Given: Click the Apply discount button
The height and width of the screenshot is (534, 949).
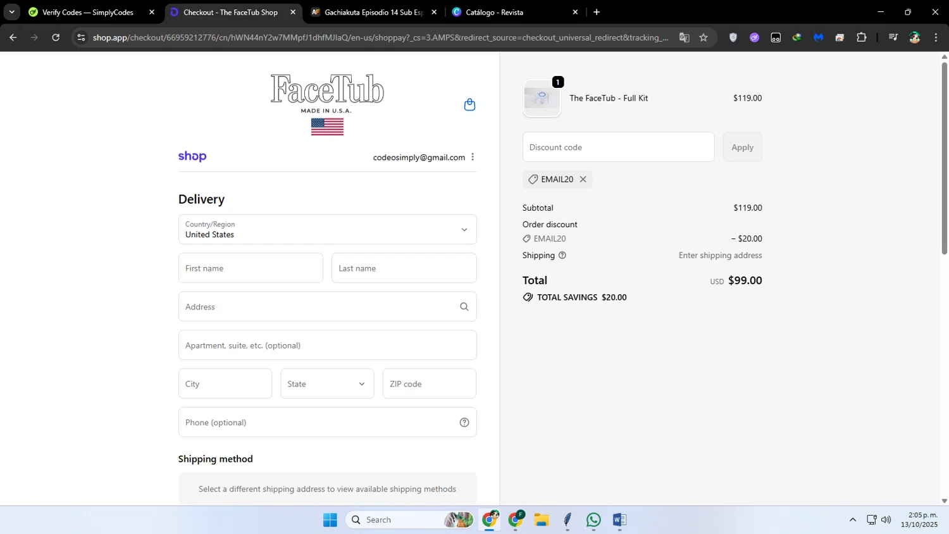Looking at the screenshot, I should click(x=742, y=147).
